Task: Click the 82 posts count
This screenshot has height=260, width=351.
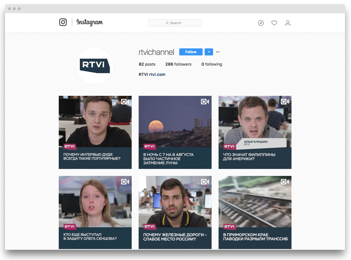Action: coord(147,64)
